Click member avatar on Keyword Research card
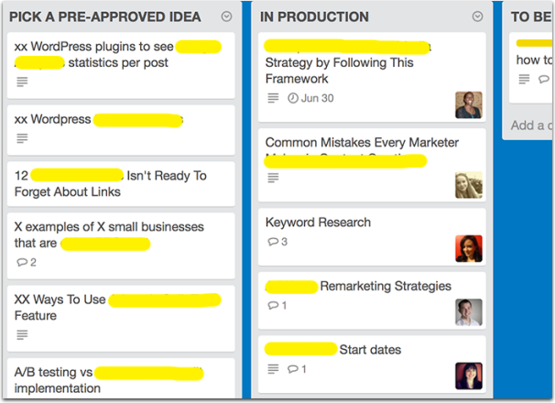 [468, 248]
